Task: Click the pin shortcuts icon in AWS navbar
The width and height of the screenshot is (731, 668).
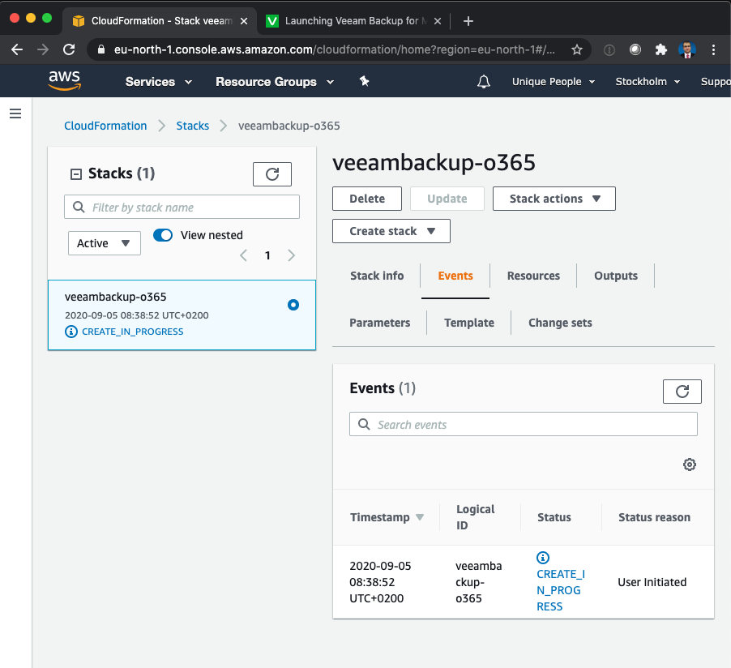Action: [364, 82]
